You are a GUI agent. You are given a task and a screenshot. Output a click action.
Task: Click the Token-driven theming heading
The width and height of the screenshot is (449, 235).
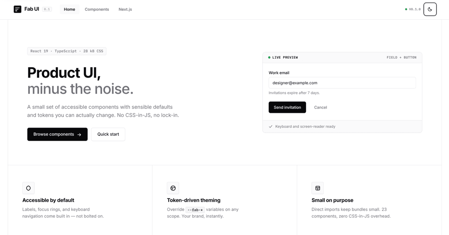pyautogui.click(x=194, y=200)
